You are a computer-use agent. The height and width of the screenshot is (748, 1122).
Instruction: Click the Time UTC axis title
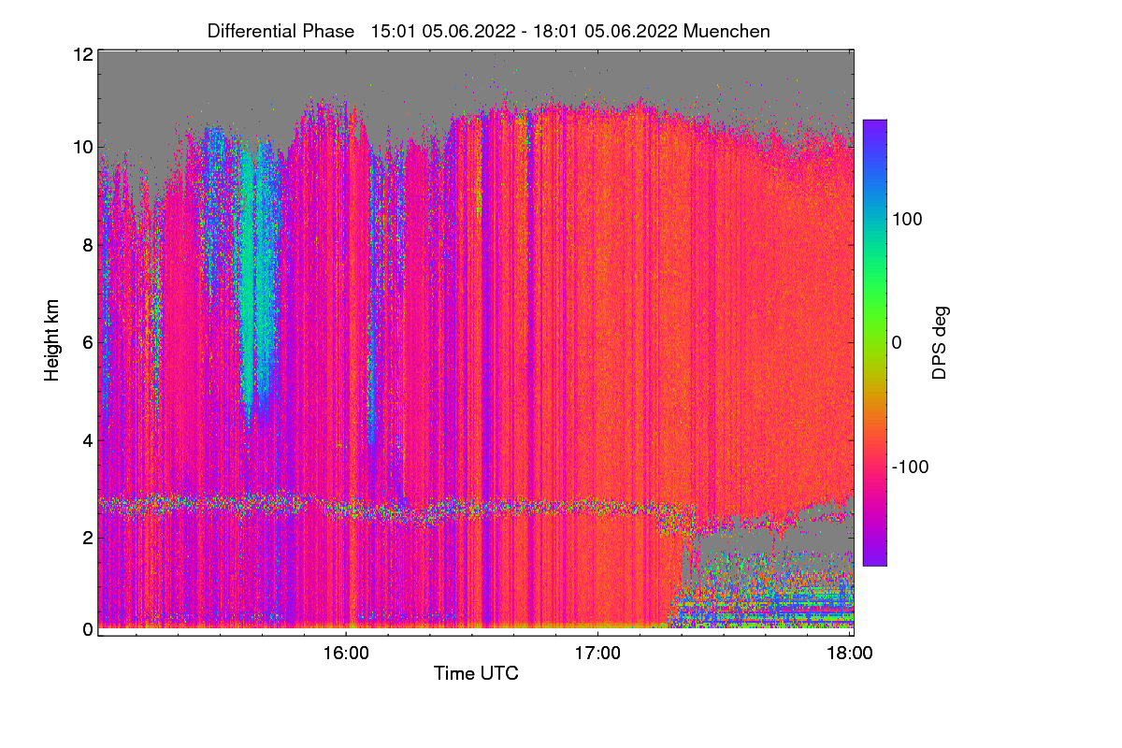[476, 673]
